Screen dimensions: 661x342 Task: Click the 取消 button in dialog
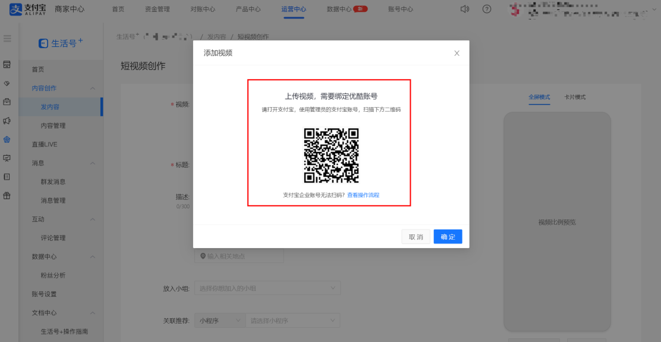tap(416, 237)
